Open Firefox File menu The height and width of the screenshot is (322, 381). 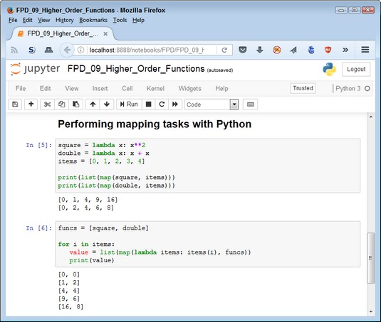point(13,20)
